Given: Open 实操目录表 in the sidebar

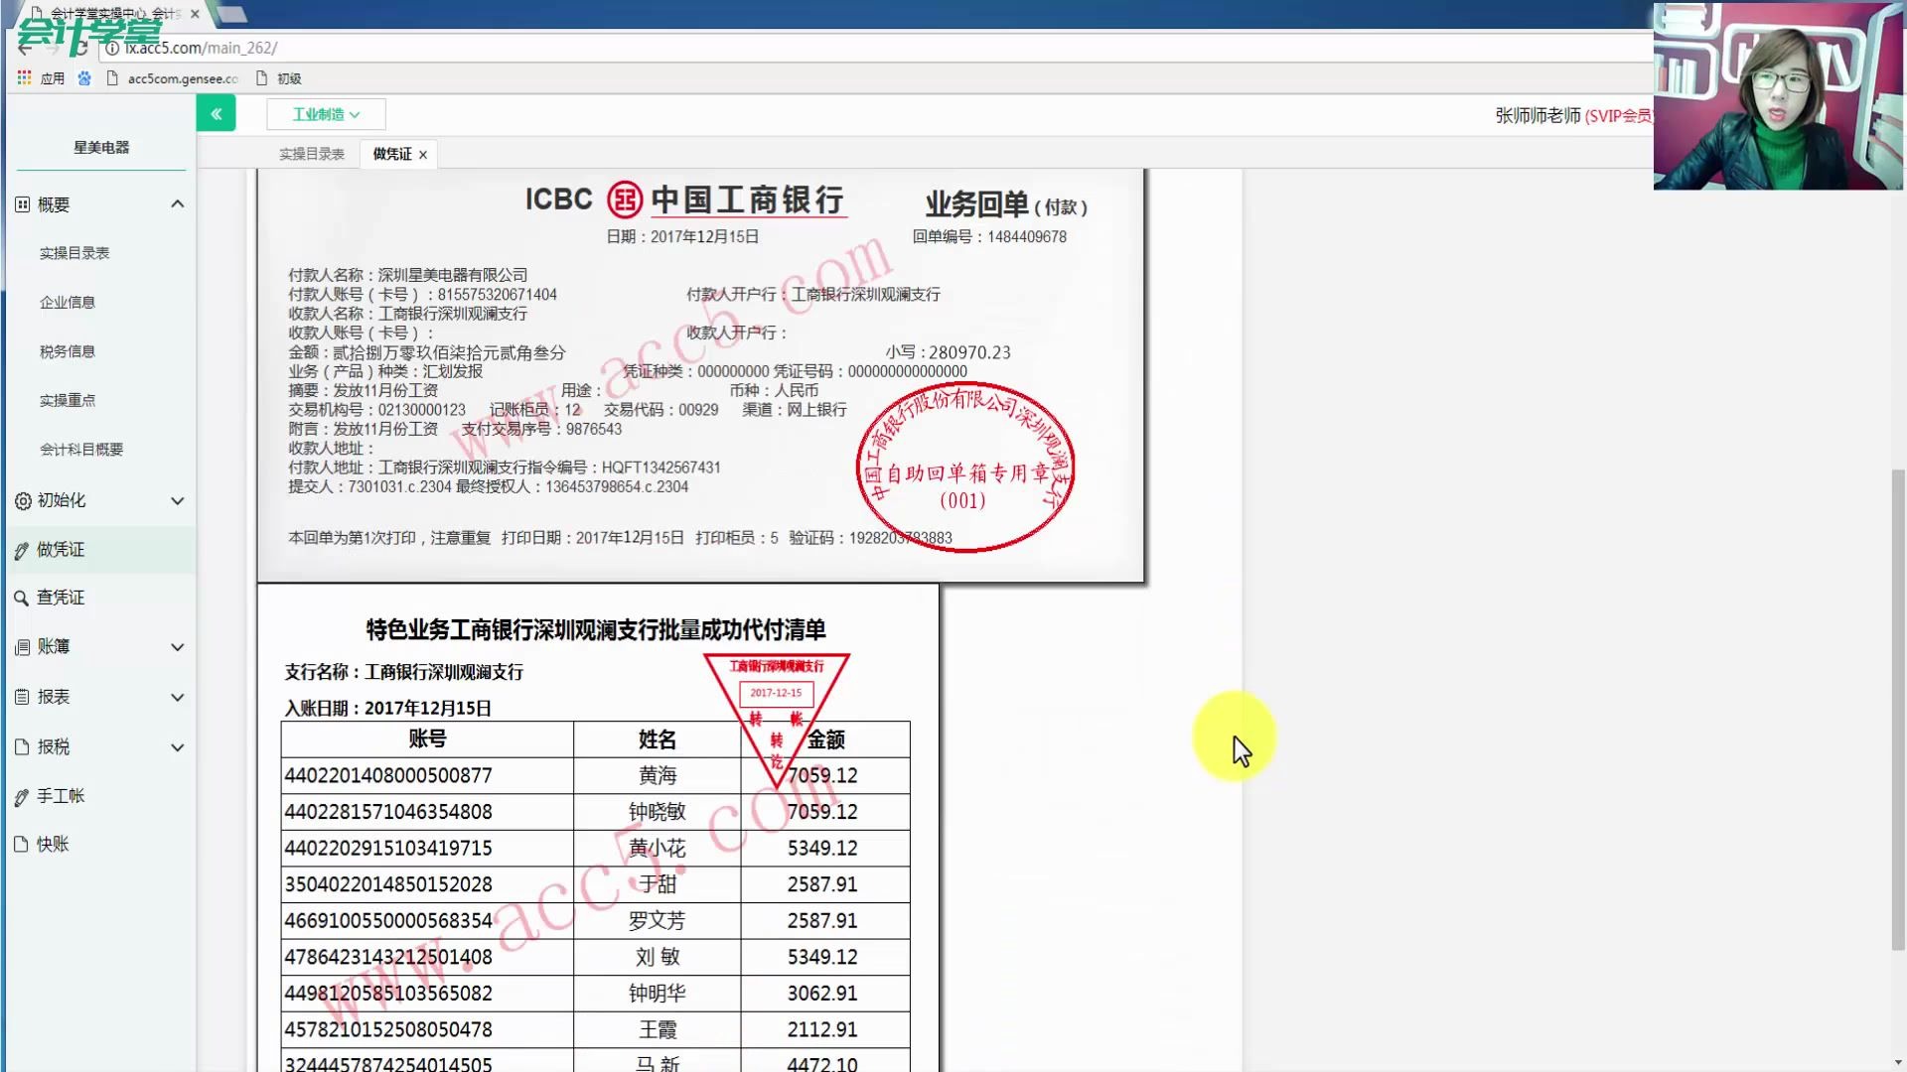Looking at the screenshot, I should click(x=74, y=253).
